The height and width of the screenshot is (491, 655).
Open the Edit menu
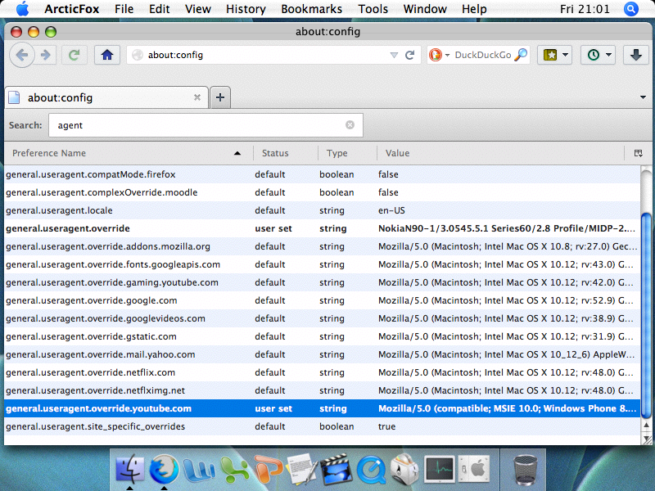tap(159, 9)
